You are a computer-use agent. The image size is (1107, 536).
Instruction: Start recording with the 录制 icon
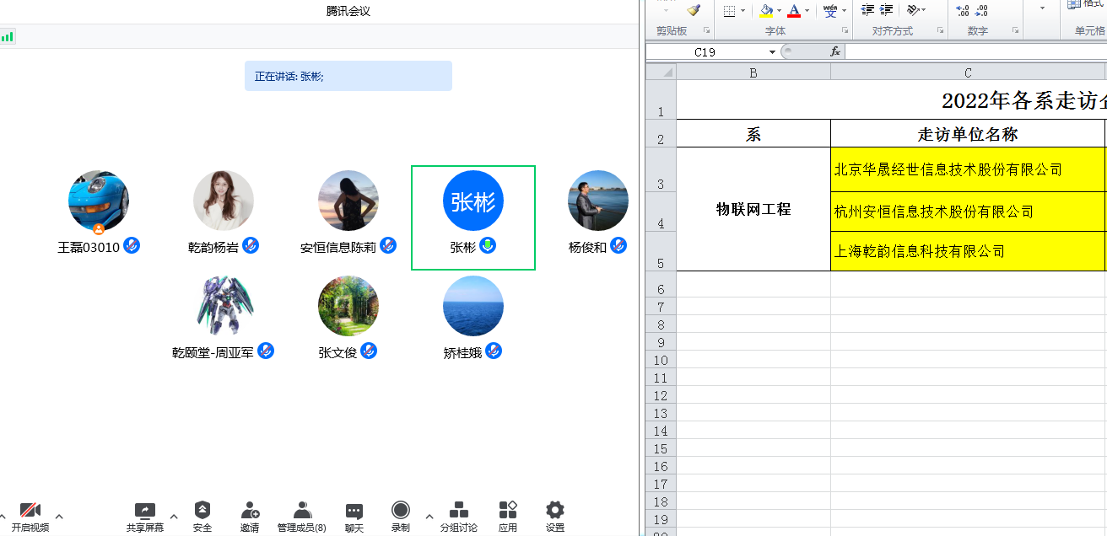[401, 511]
